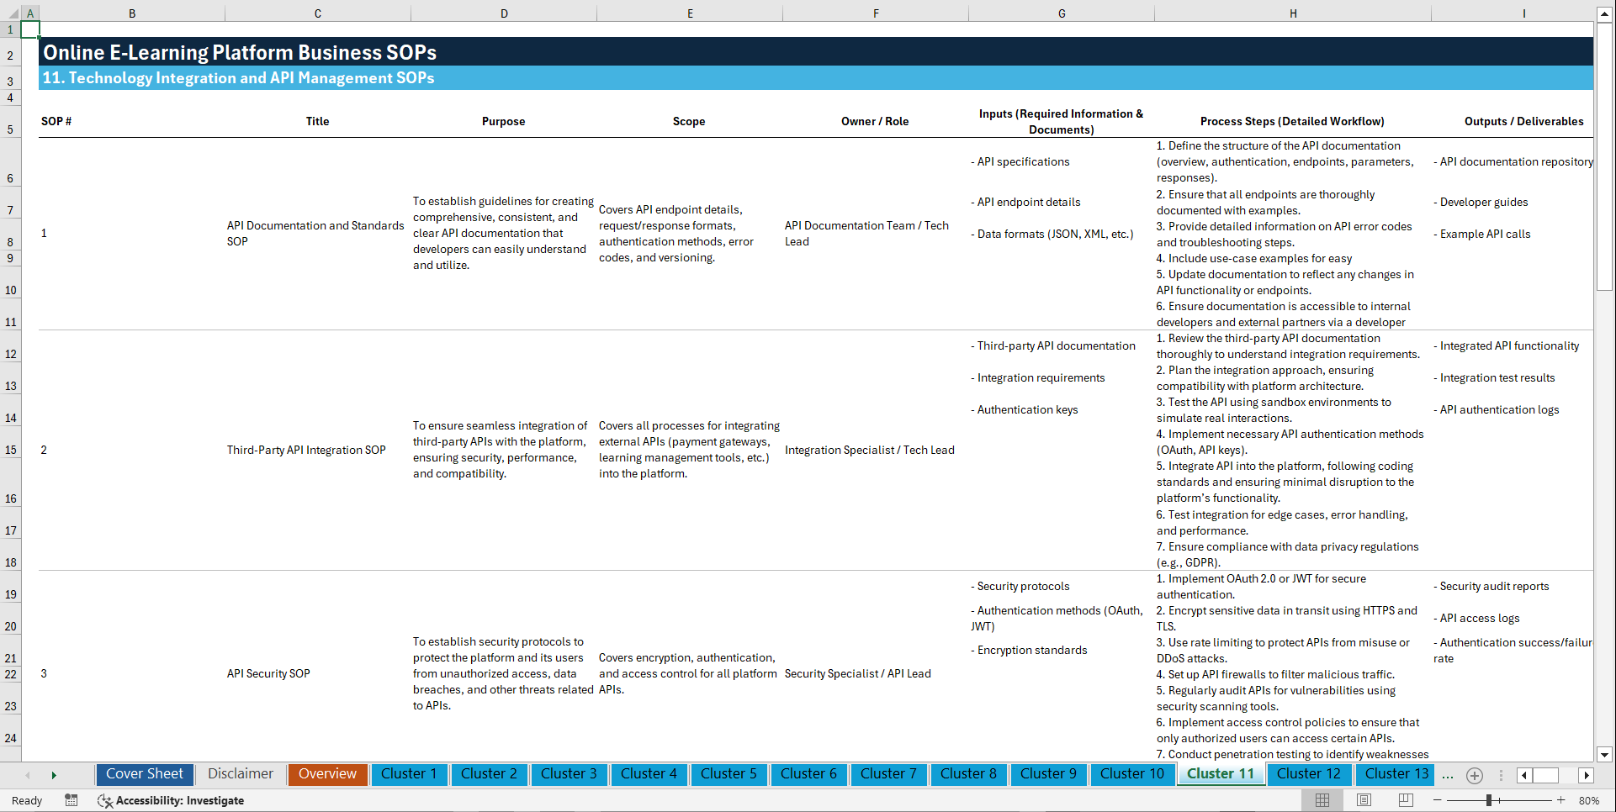The width and height of the screenshot is (1616, 812).
Task: Add a new worksheet with the plus icon
Action: click(1474, 775)
